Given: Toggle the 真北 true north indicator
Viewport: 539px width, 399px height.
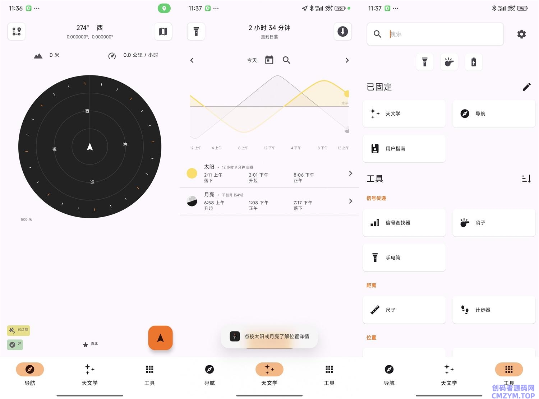Looking at the screenshot, I should tap(90, 344).
